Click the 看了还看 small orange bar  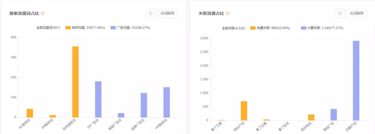pyautogui.click(x=266, y=120)
